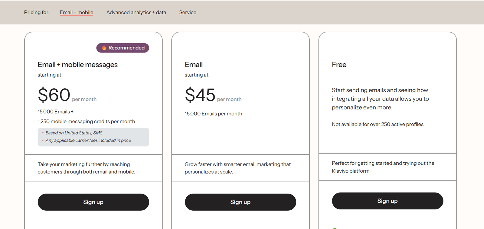Click the 'Pricing for:' label
This screenshot has width=484, height=229.
point(37,12)
